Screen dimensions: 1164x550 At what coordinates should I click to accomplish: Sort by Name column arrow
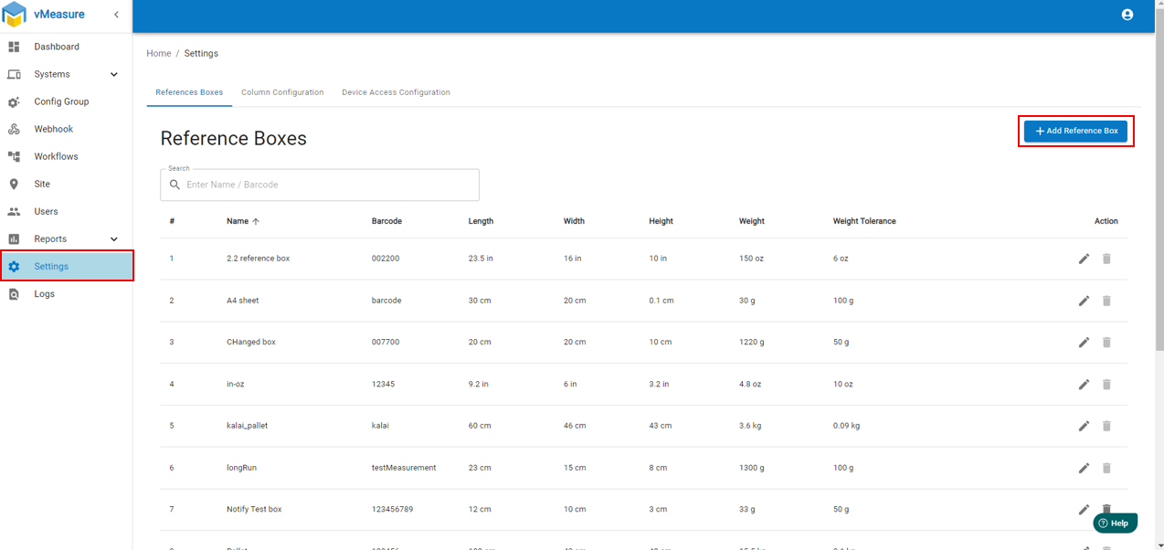(x=256, y=221)
